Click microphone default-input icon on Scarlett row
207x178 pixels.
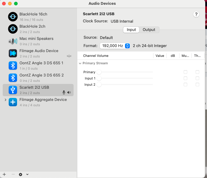point(64,93)
